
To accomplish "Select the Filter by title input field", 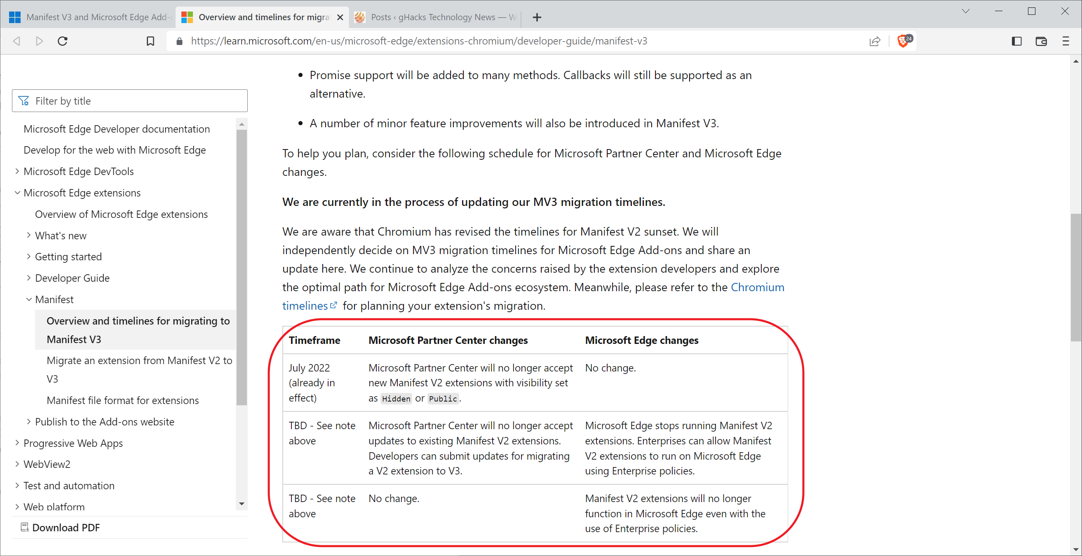I will point(130,100).
